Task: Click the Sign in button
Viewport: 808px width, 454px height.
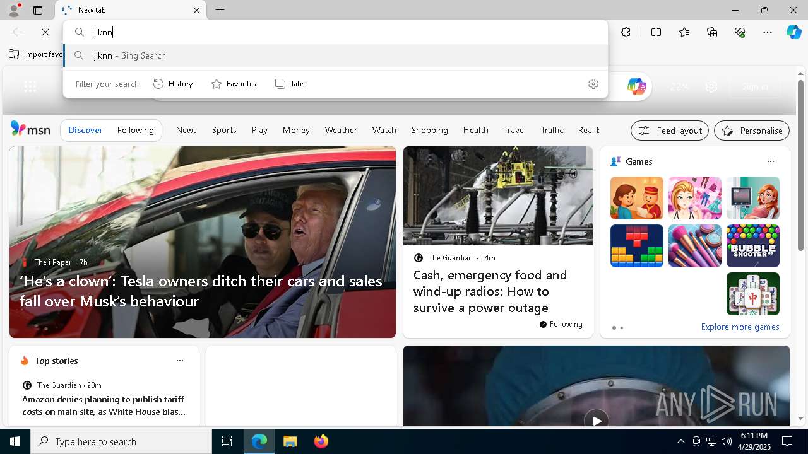Action: pyautogui.click(x=755, y=86)
